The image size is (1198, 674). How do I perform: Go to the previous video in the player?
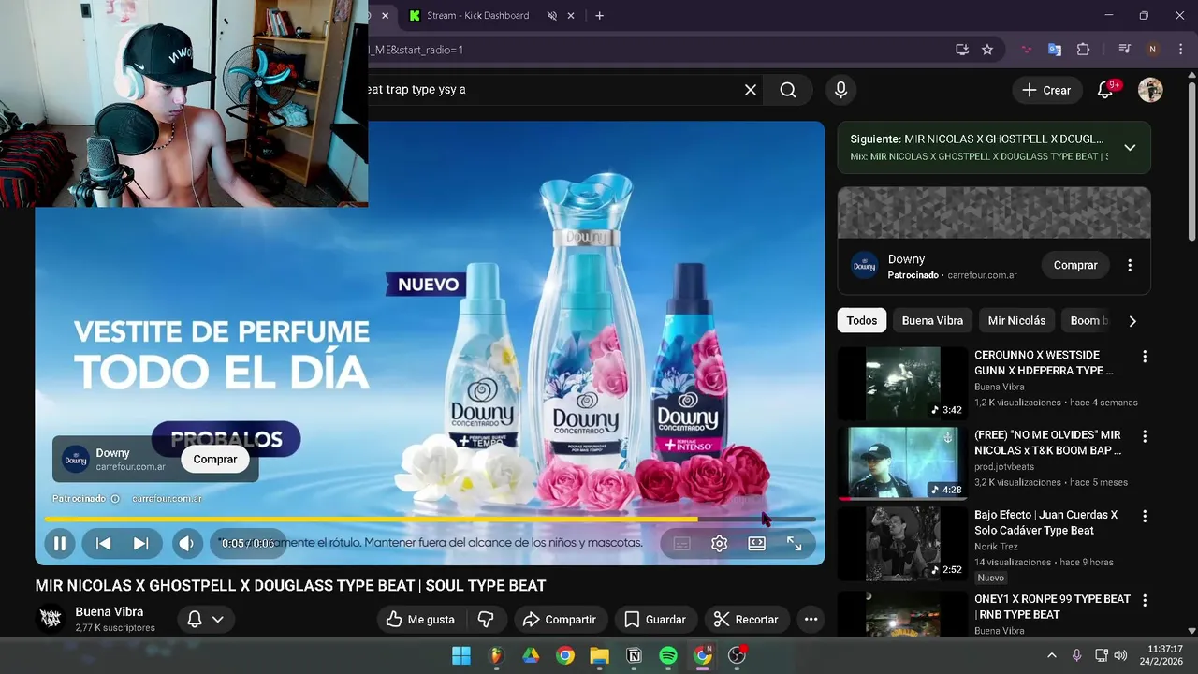[x=104, y=543]
